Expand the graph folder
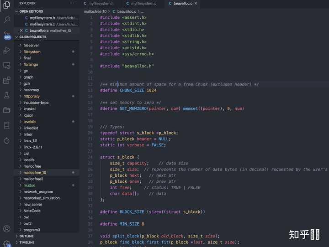329x247 pixels. (47, 77)
